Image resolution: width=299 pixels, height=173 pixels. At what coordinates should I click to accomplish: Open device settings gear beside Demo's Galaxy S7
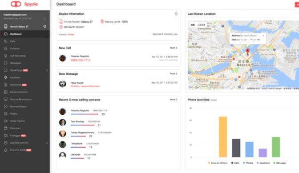click(45, 26)
